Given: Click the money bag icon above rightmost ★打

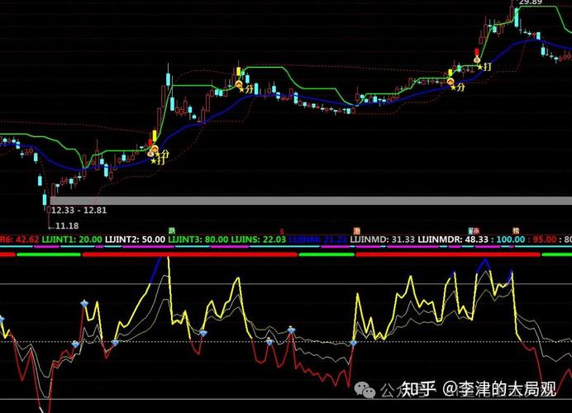Looking at the screenshot, I should coord(477,59).
